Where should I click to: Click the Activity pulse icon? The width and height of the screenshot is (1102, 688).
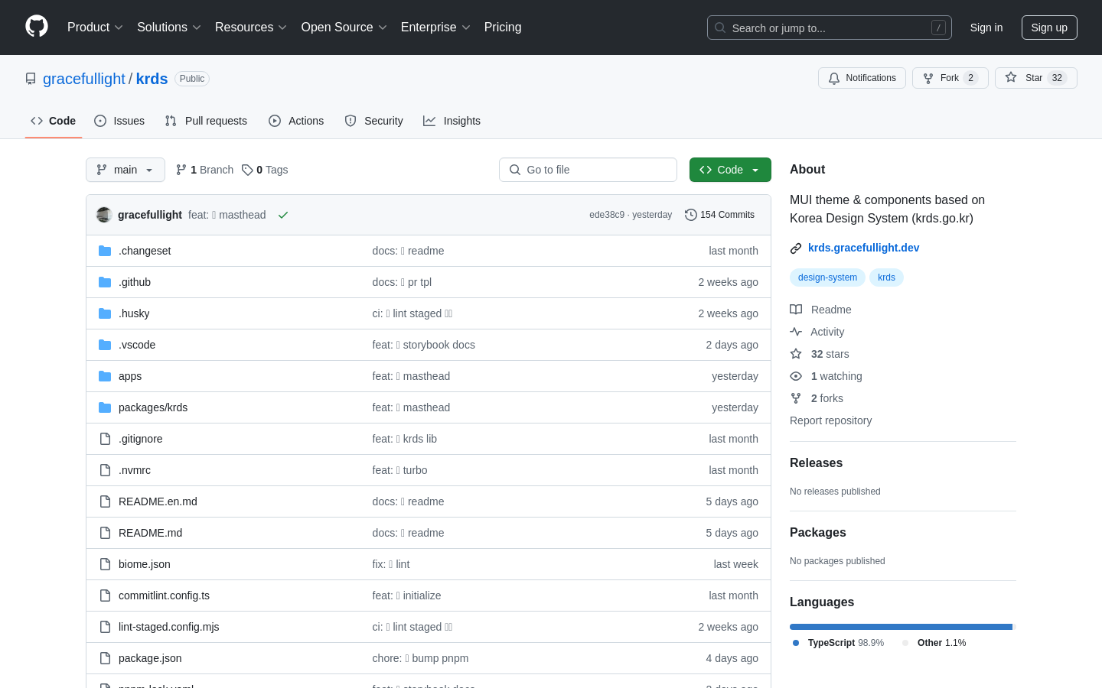click(796, 332)
